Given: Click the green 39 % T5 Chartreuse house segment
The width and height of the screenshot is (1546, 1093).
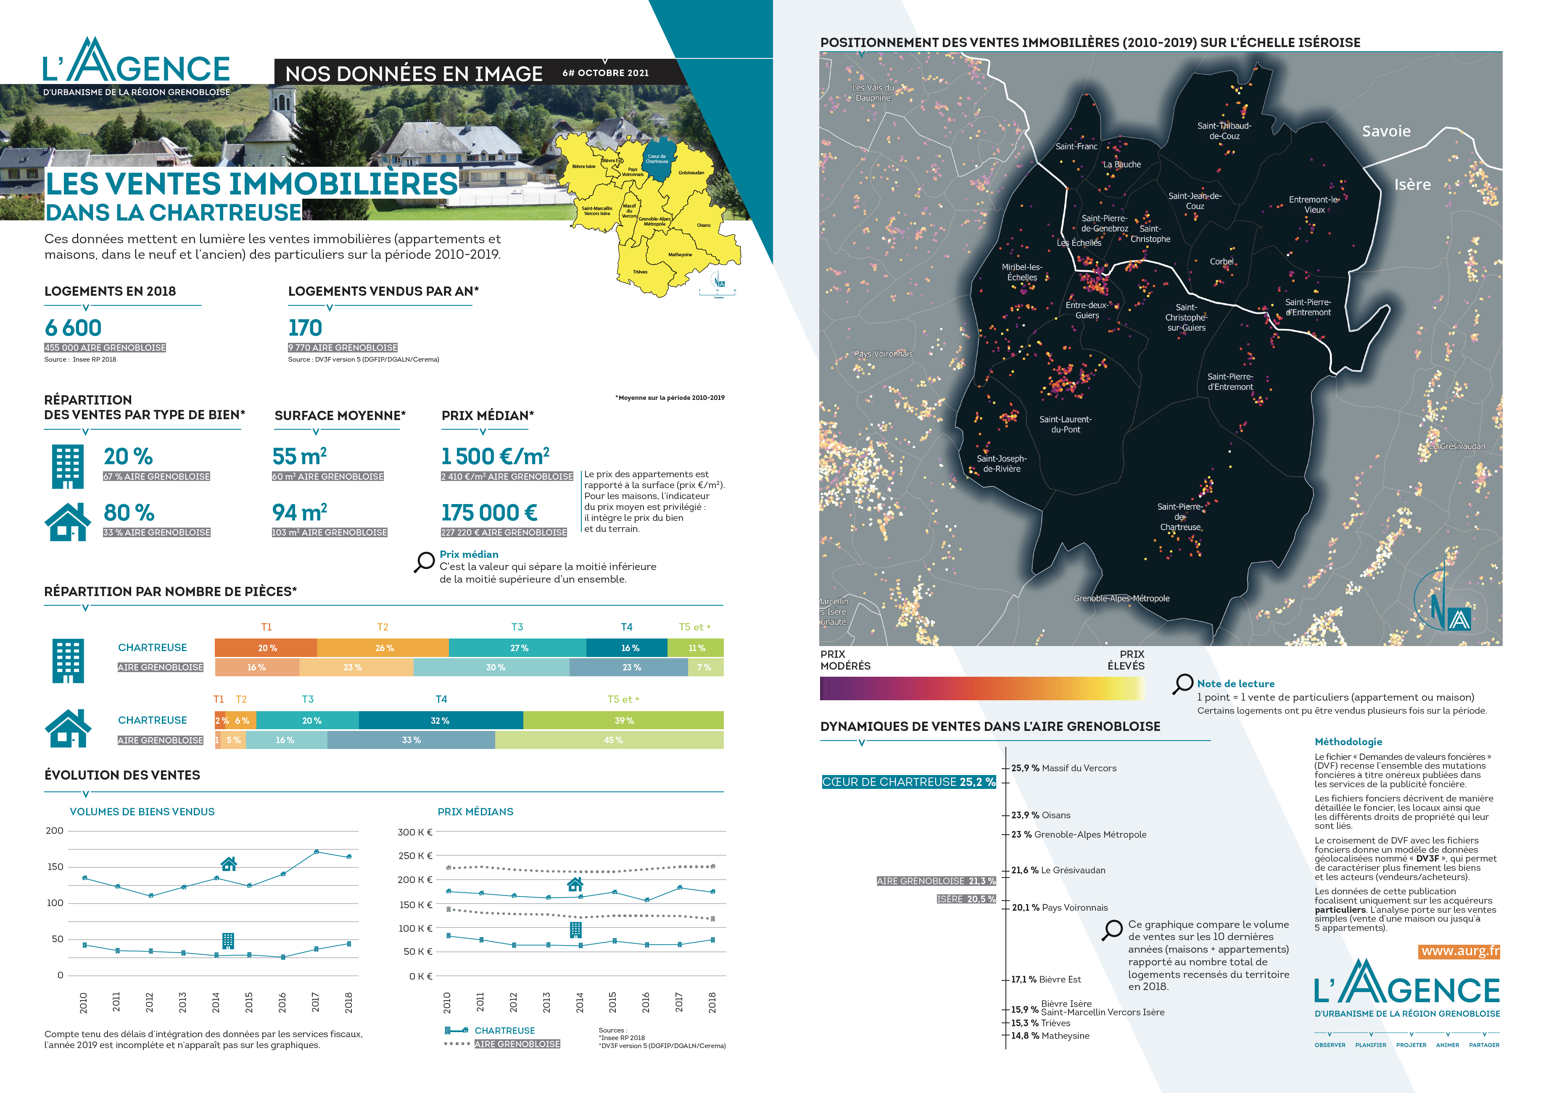Looking at the screenshot, I should click(x=623, y=720).
